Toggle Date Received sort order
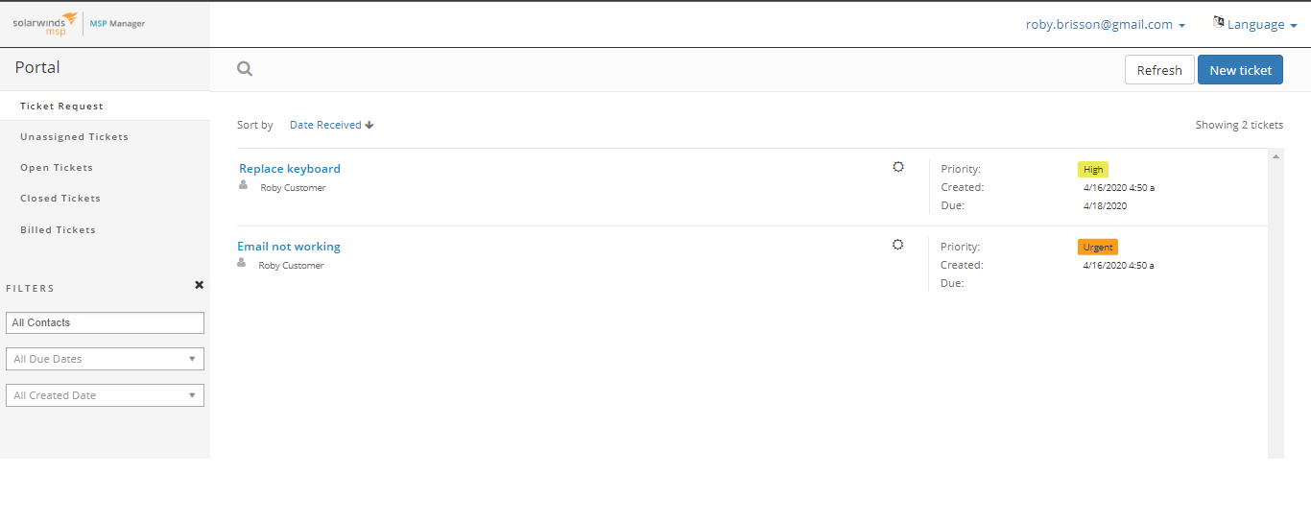The width and height of the screenshot is (1311, 522). (331, 125)
